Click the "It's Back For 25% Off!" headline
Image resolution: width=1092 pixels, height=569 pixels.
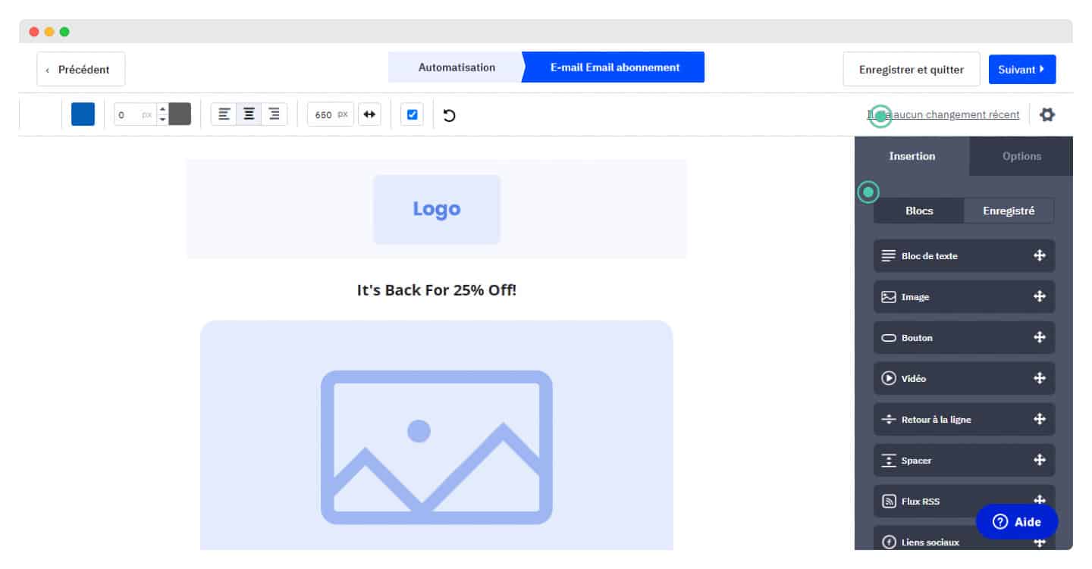[437, 289]
